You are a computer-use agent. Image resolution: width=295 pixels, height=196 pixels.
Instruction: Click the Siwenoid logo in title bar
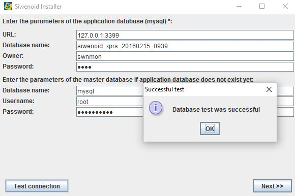click(8, 6)
